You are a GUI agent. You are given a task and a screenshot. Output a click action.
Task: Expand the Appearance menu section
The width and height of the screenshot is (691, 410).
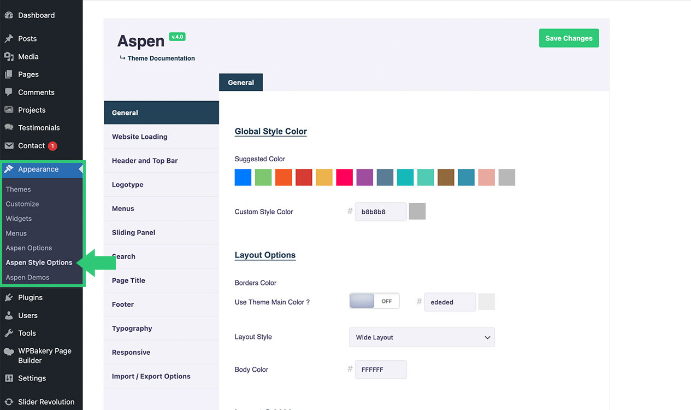click(38, 169)
